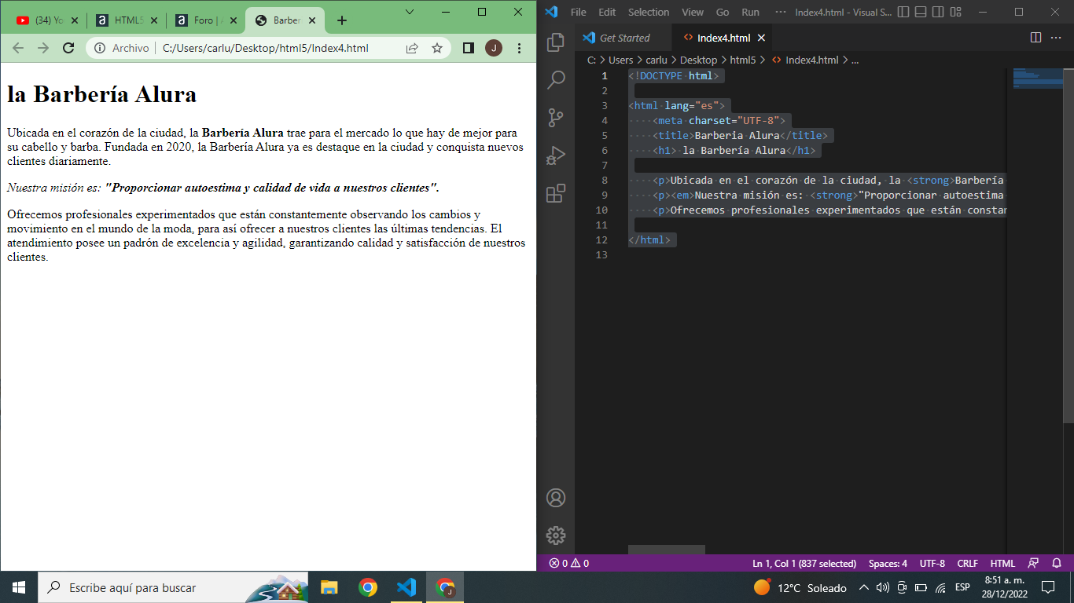
Task: Open the Manage gear menu in VS Code
Action: click(x=556, y=535)
